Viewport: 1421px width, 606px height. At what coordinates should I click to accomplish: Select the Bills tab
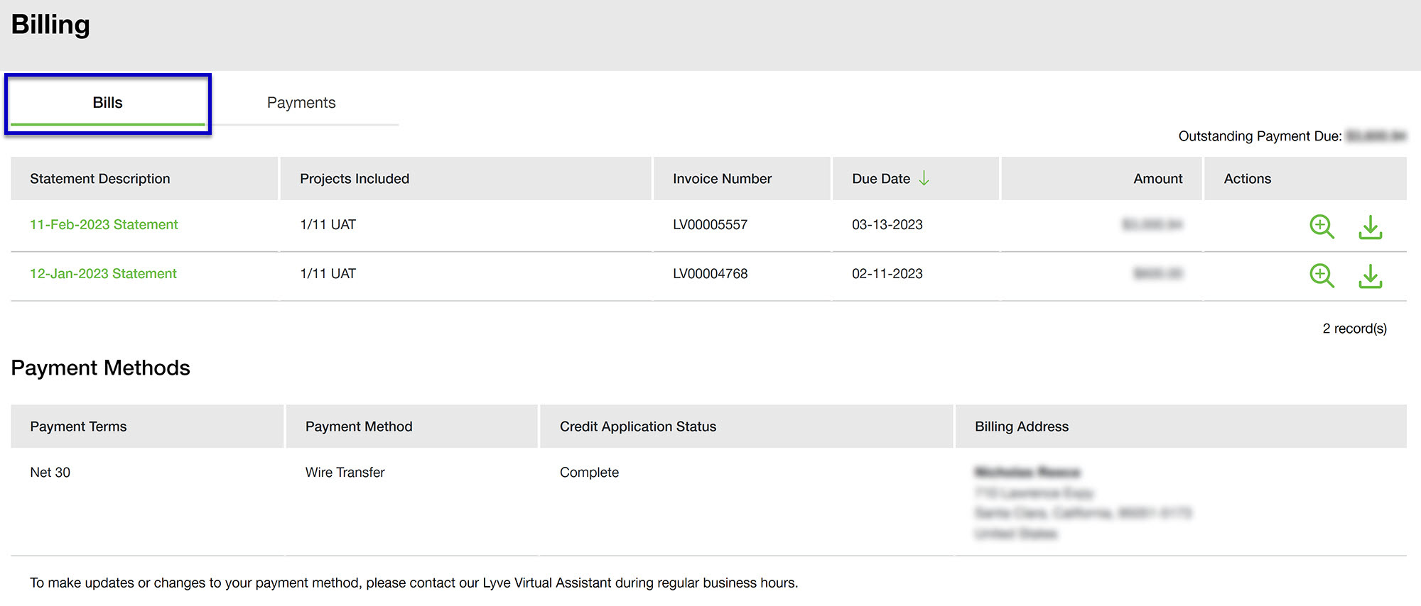click(107, 103)
